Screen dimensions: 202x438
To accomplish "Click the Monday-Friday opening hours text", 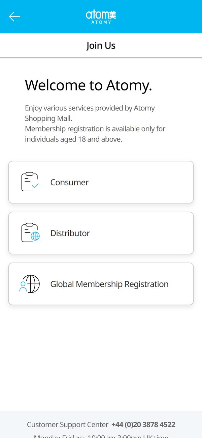I will 101,436.
